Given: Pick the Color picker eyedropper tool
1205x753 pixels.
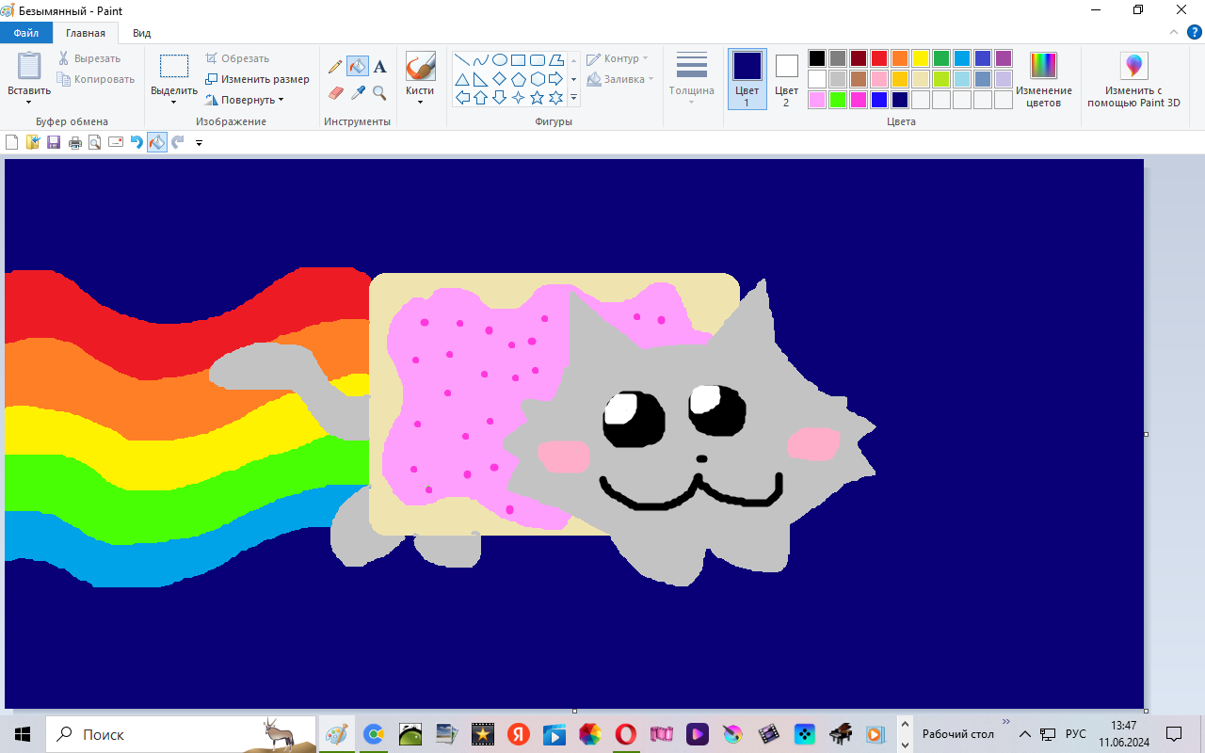Looking at the screenshot, I should click(358, 92).
